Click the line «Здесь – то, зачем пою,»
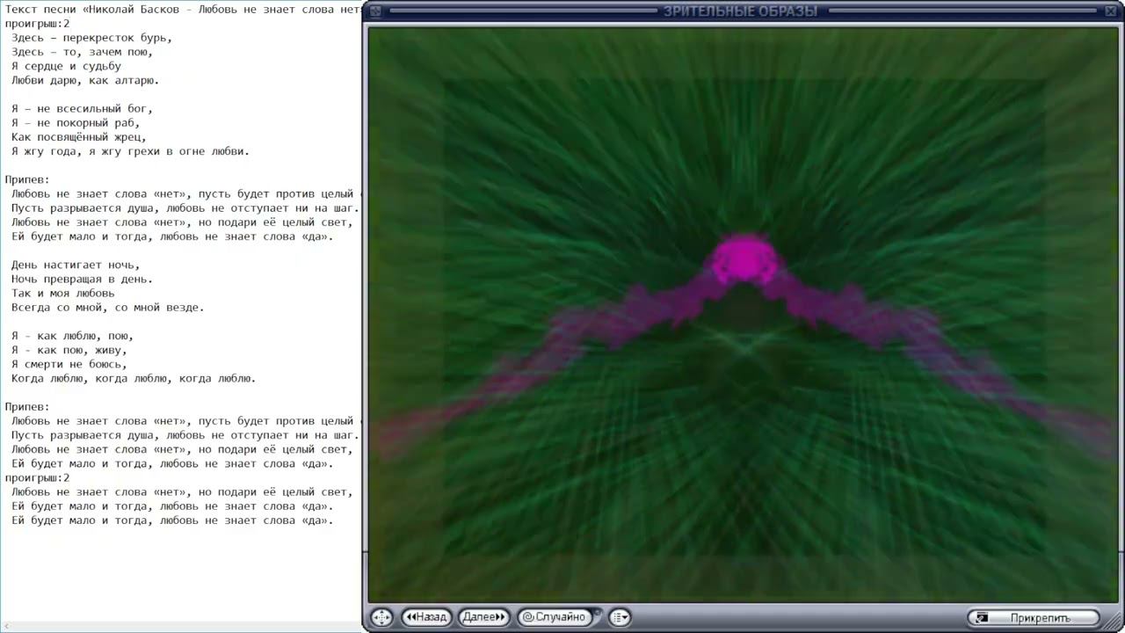This screenshot has width=1125, height=633. click(x=83, y=52)
